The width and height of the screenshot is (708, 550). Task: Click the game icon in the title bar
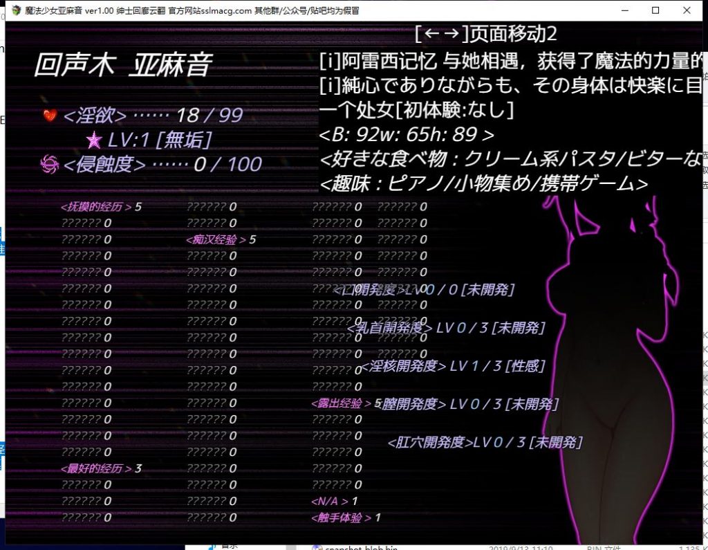tap(17, 10)
